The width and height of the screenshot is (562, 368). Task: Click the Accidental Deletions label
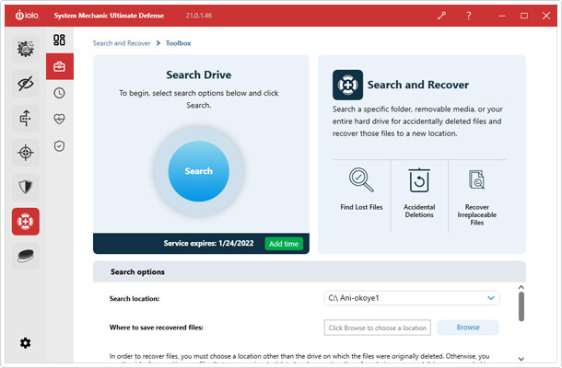(x=419, y=211)
